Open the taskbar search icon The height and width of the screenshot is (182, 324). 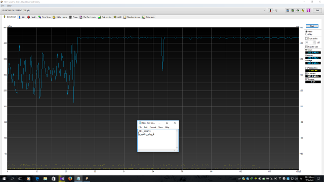(12, 178)
